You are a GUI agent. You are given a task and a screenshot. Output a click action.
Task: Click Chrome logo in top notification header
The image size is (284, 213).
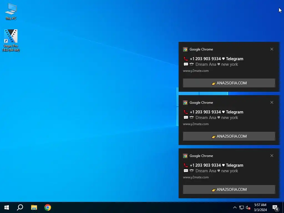coord(185,49)
